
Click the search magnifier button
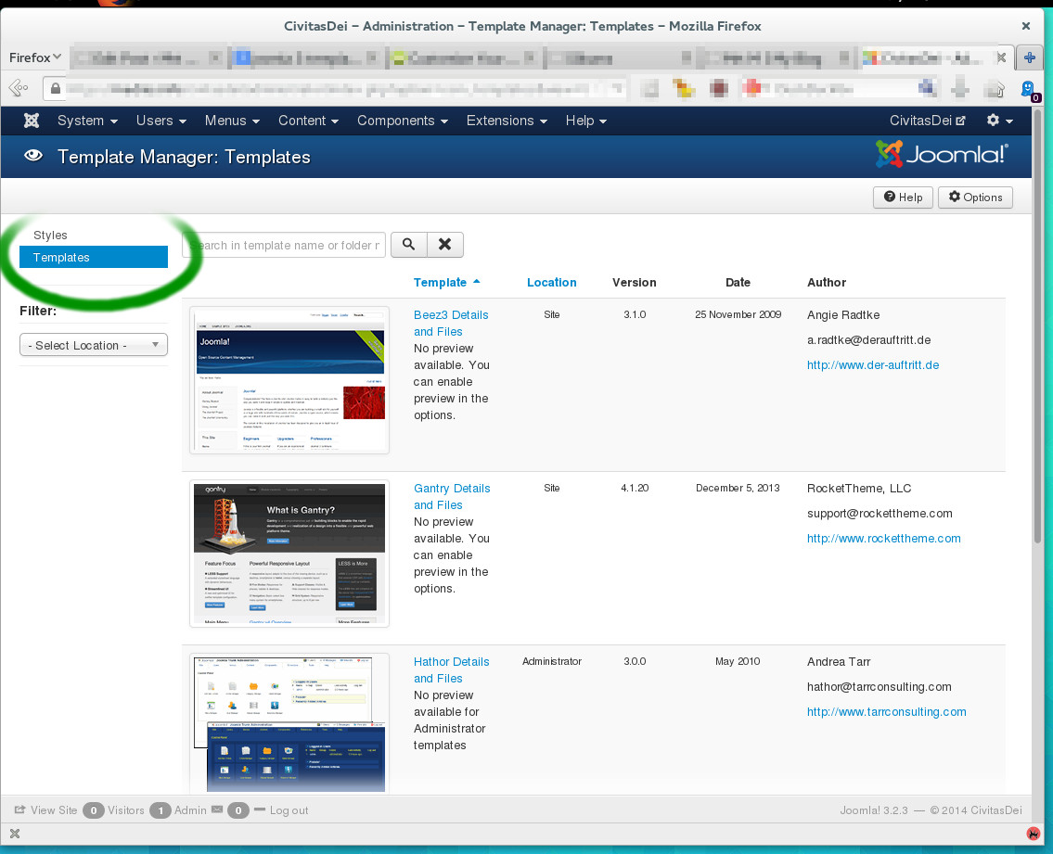click(x=408, y=245)
